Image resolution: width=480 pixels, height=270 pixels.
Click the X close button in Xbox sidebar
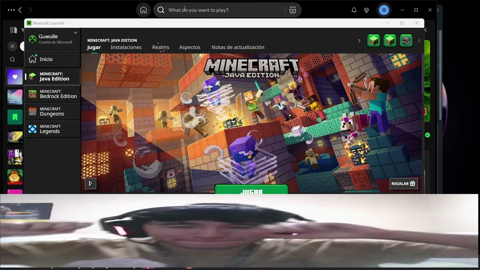(x=12, y=46)
